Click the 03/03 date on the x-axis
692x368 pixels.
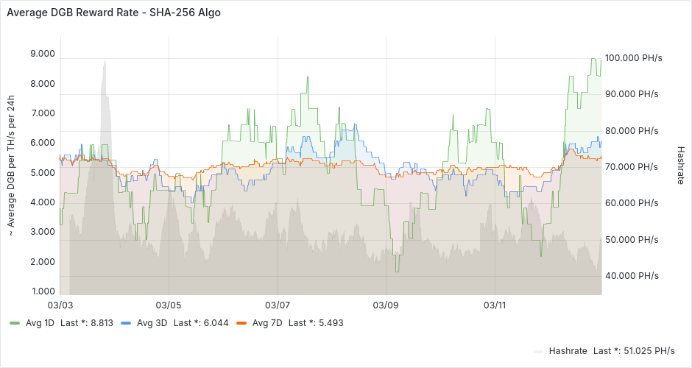(x=60, y=305)
